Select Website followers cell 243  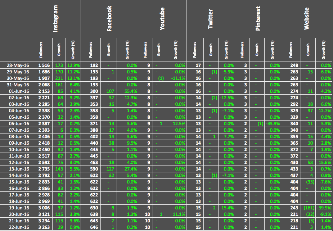tap(291, 208)
